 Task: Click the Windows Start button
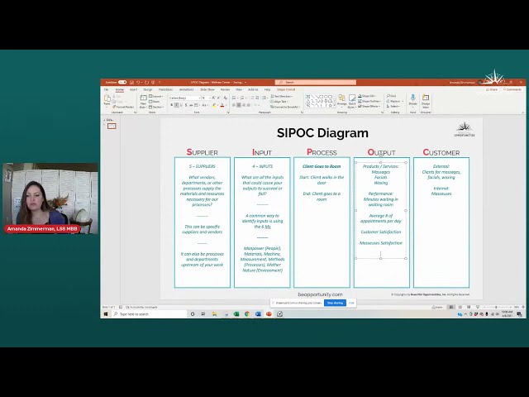pos(106,314)
